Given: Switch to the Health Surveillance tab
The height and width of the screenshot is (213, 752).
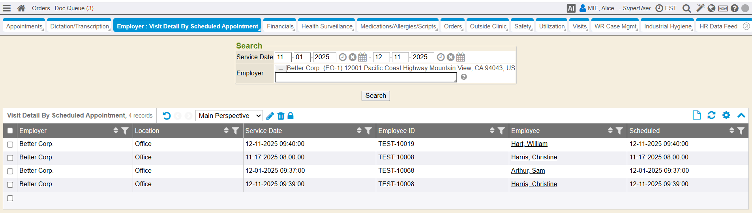Looking at the screenshot, I should click(x=326, y=26).
